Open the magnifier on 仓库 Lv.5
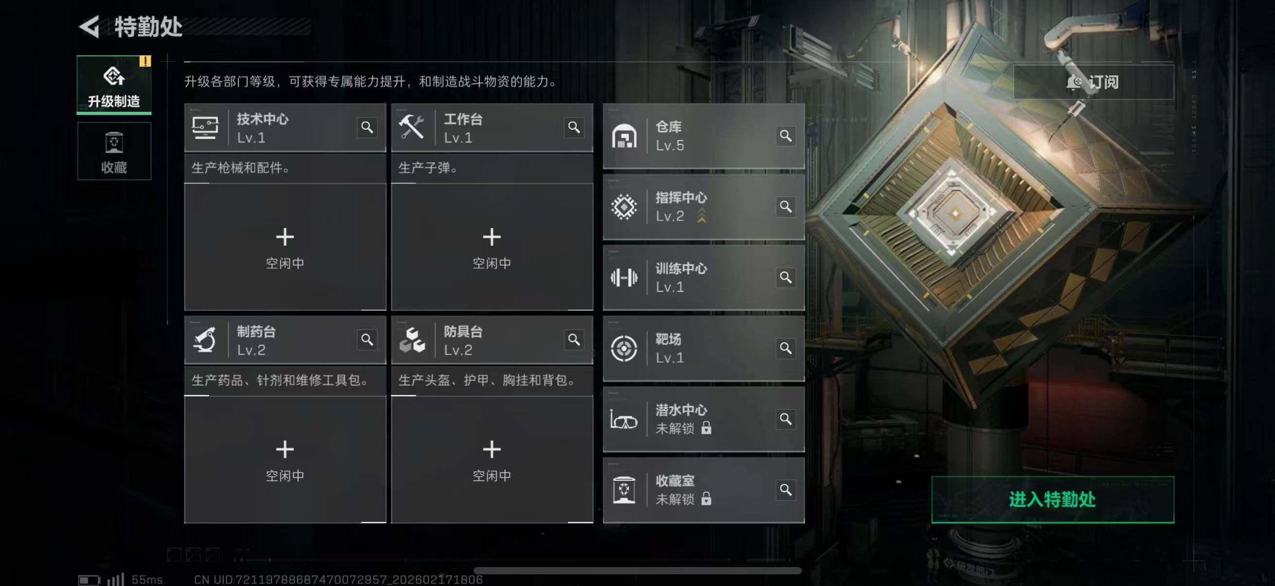Image resolution: width=1275 pixels, height=586 pixels. point(785,136)
